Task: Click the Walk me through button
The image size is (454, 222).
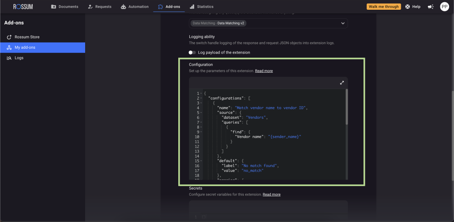Action: pyautogui.click(x=384, y=7)
